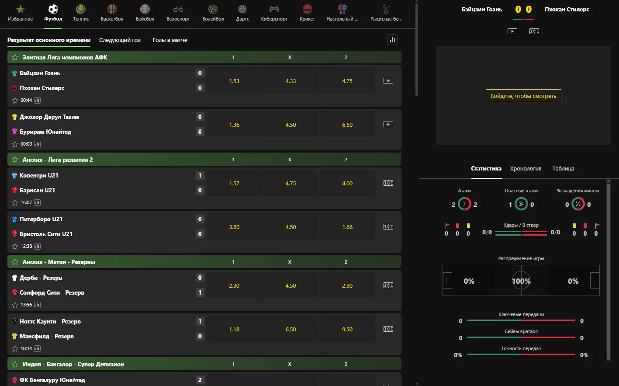Open pitch tracker for Питерборо U21 match

coord(388,227)
